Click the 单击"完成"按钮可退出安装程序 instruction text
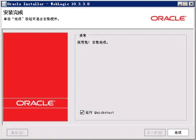Screen dimensions: 196x140 [31, 19]
